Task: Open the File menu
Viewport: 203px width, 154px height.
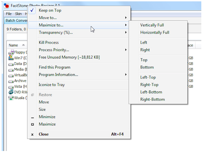Action: (x=9, y=14)
